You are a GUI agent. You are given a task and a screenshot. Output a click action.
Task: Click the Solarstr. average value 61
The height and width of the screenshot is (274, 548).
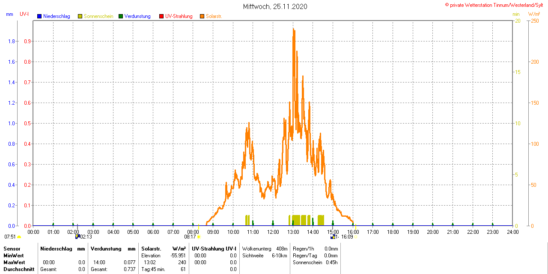(x=183, y=269)
